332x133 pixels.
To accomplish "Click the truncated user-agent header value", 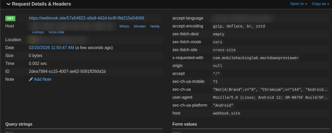I will 270,97.
